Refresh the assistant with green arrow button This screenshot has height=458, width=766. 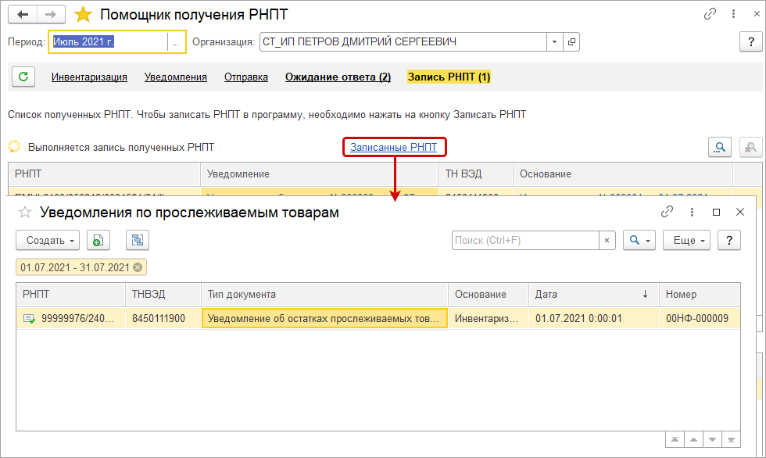click(23, 77)
